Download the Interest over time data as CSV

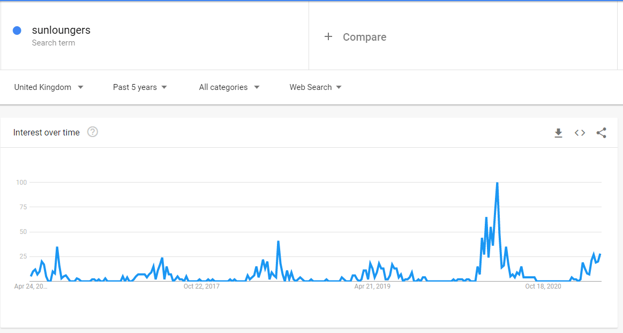pos(558,133)
